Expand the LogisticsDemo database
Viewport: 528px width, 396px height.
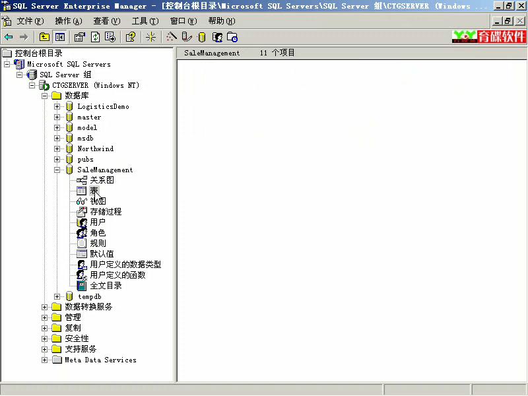click(57, 107)
